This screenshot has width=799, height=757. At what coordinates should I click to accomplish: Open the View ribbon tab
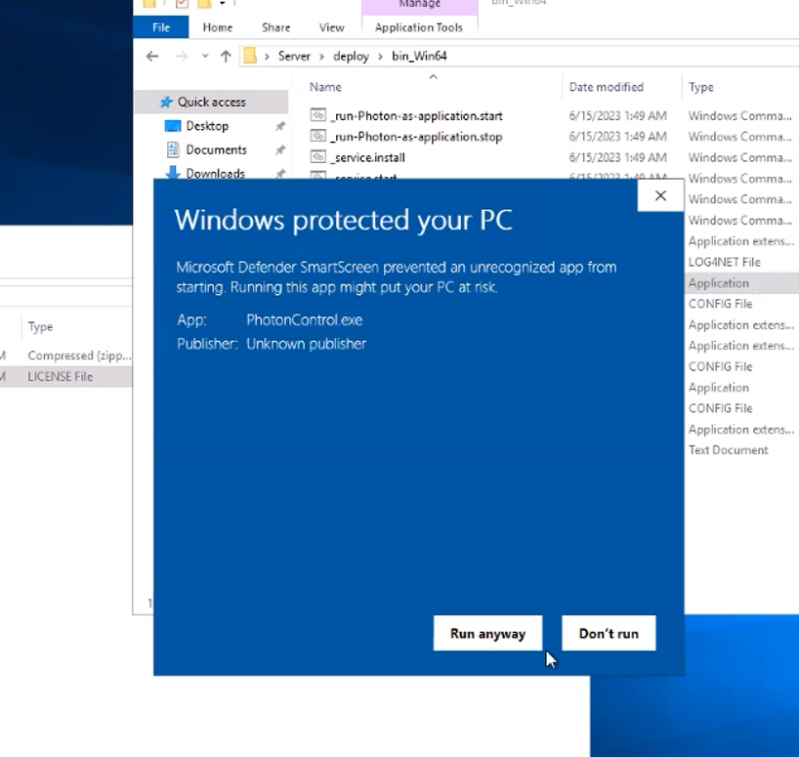tap(332, 27)
